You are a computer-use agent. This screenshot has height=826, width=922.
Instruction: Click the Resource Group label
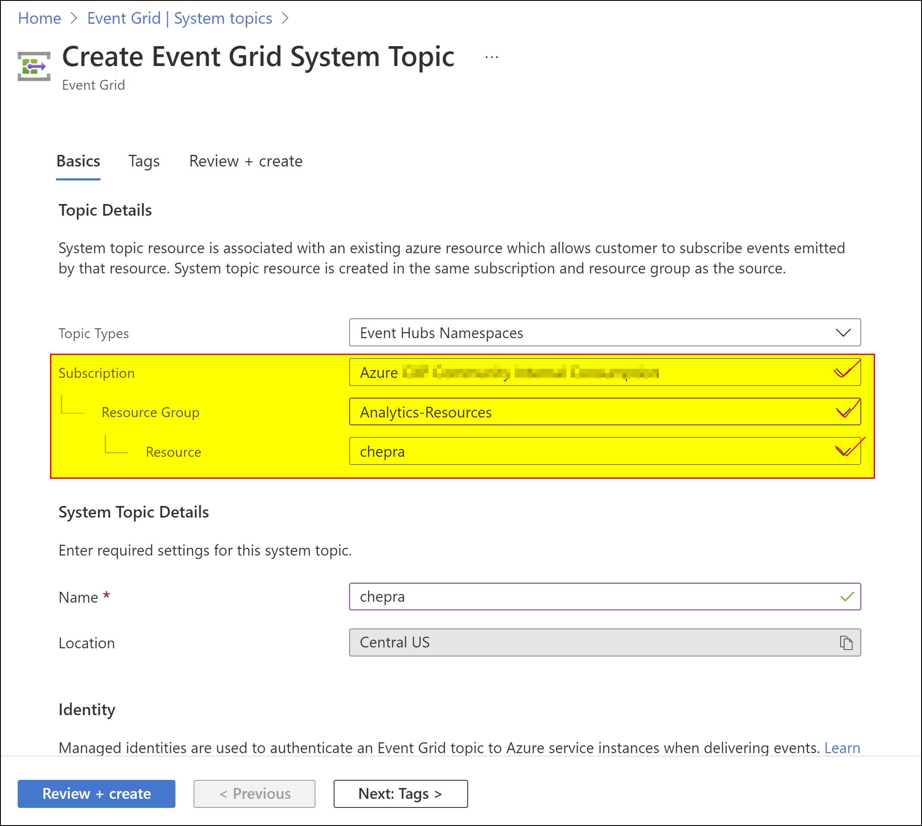click(150, 412)
